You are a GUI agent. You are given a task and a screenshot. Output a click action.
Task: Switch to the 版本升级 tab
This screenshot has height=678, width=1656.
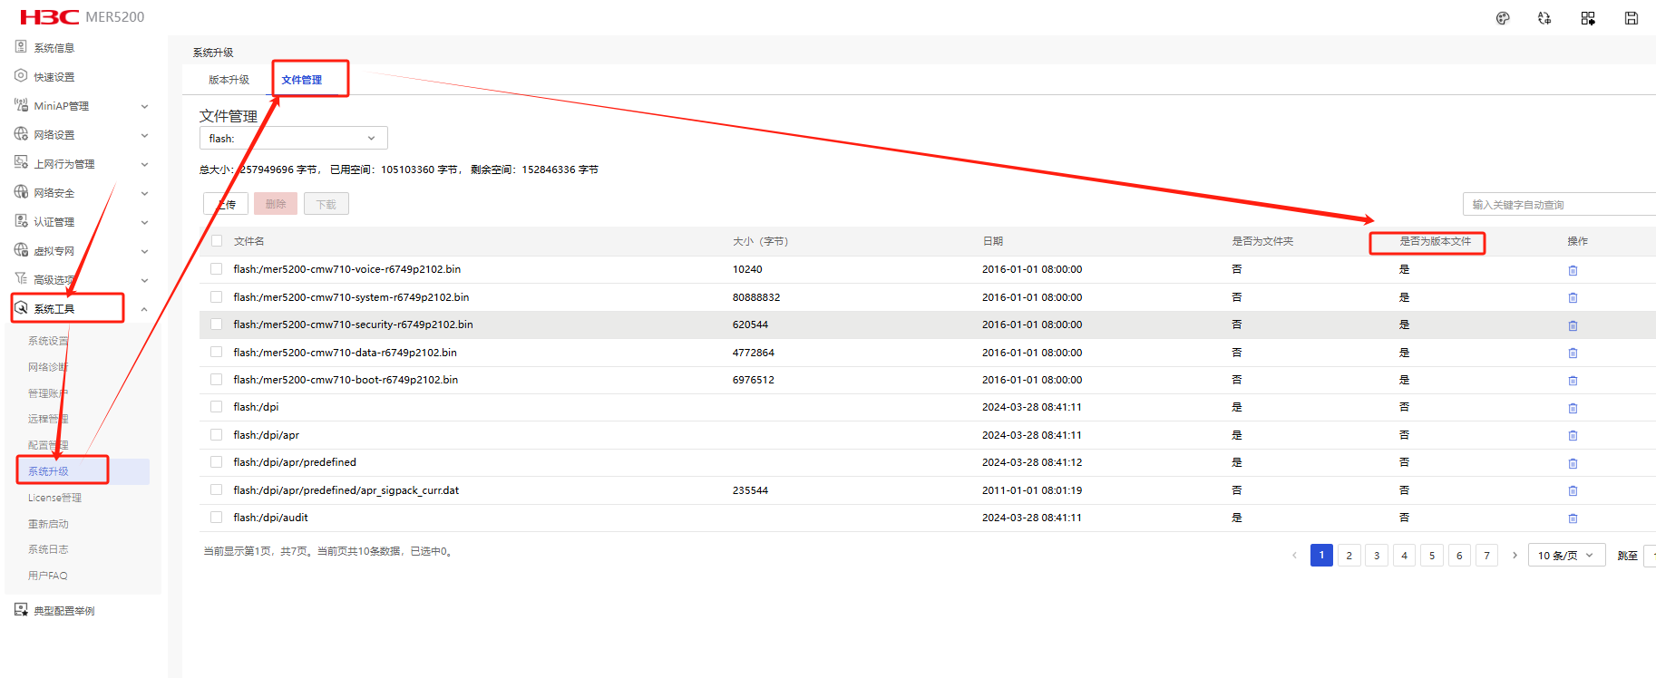coord(229,80)
